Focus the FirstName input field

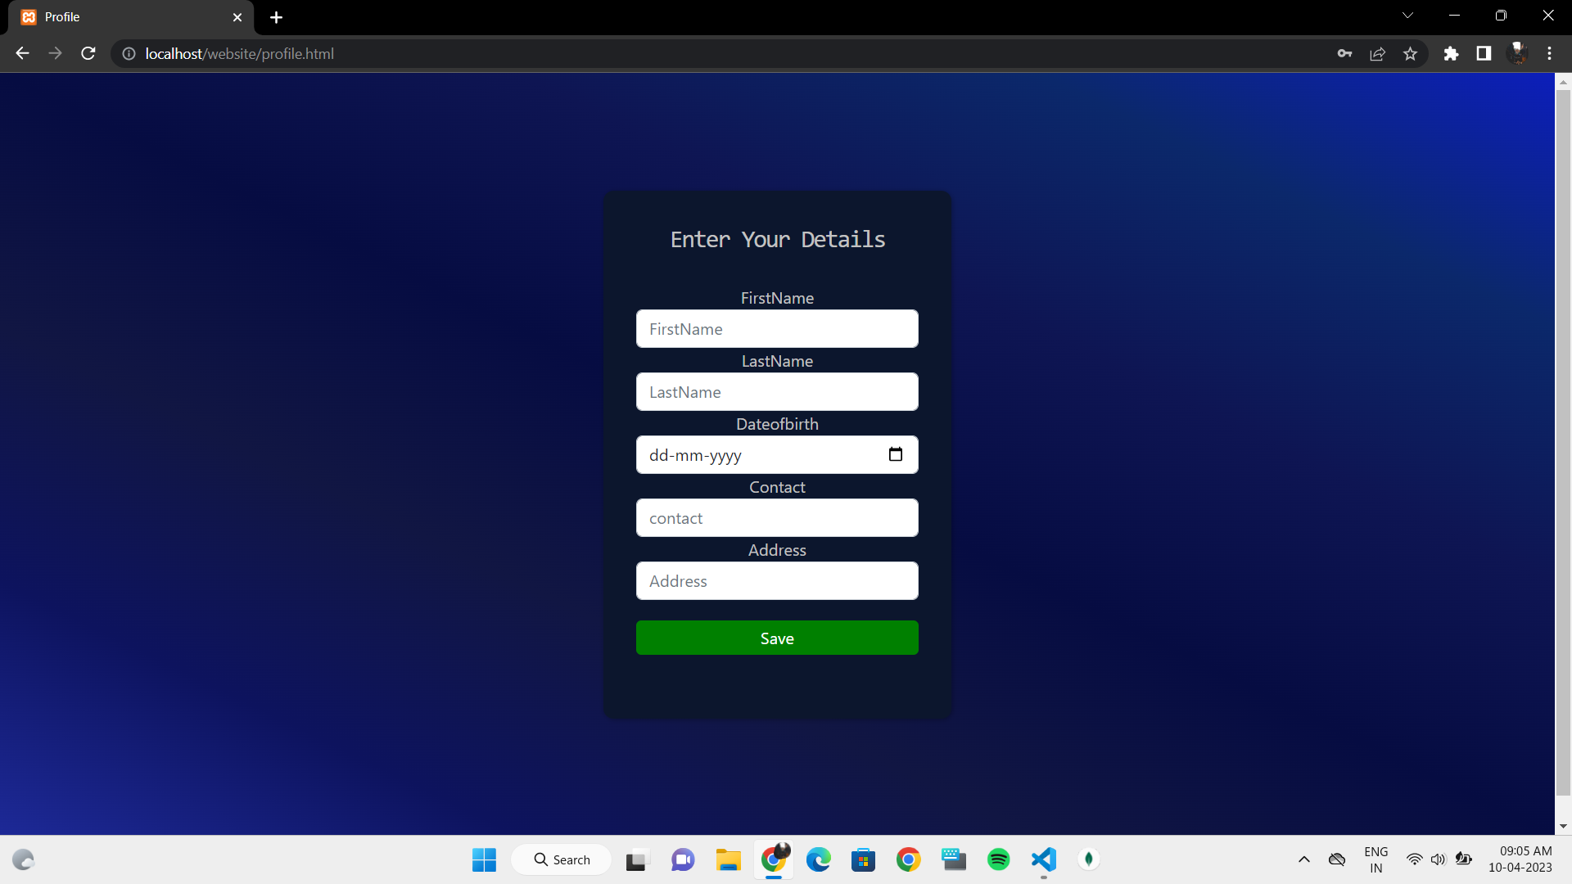777,329
